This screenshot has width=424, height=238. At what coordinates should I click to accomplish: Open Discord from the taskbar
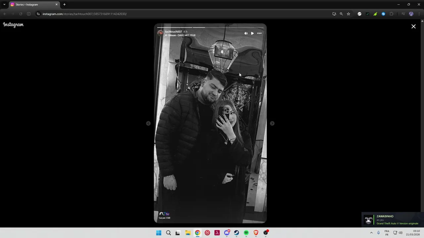pyautogui.click(x=227, y=233)
